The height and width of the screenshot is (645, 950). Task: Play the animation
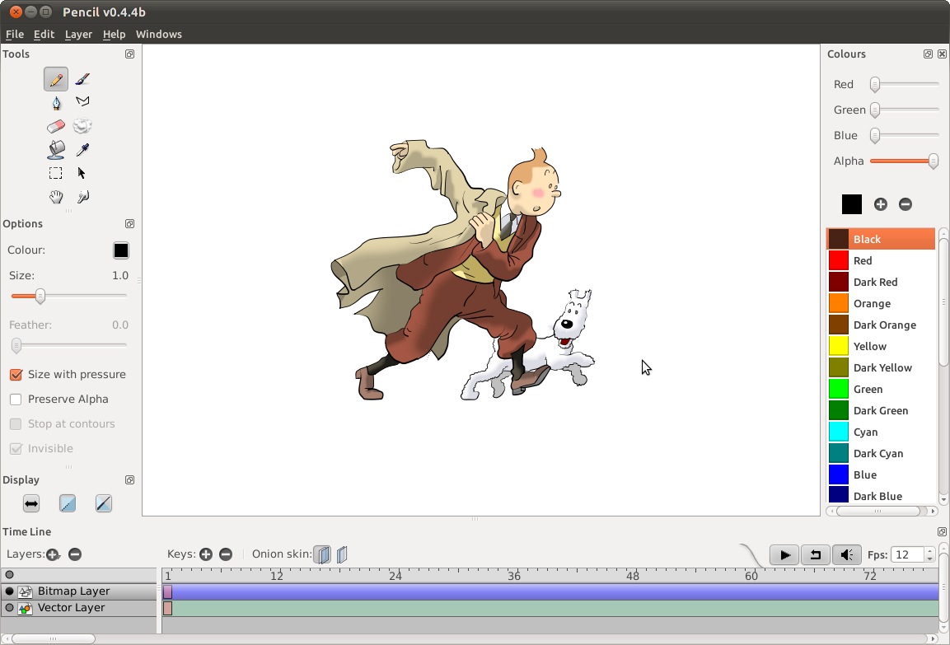click(784, 554)
